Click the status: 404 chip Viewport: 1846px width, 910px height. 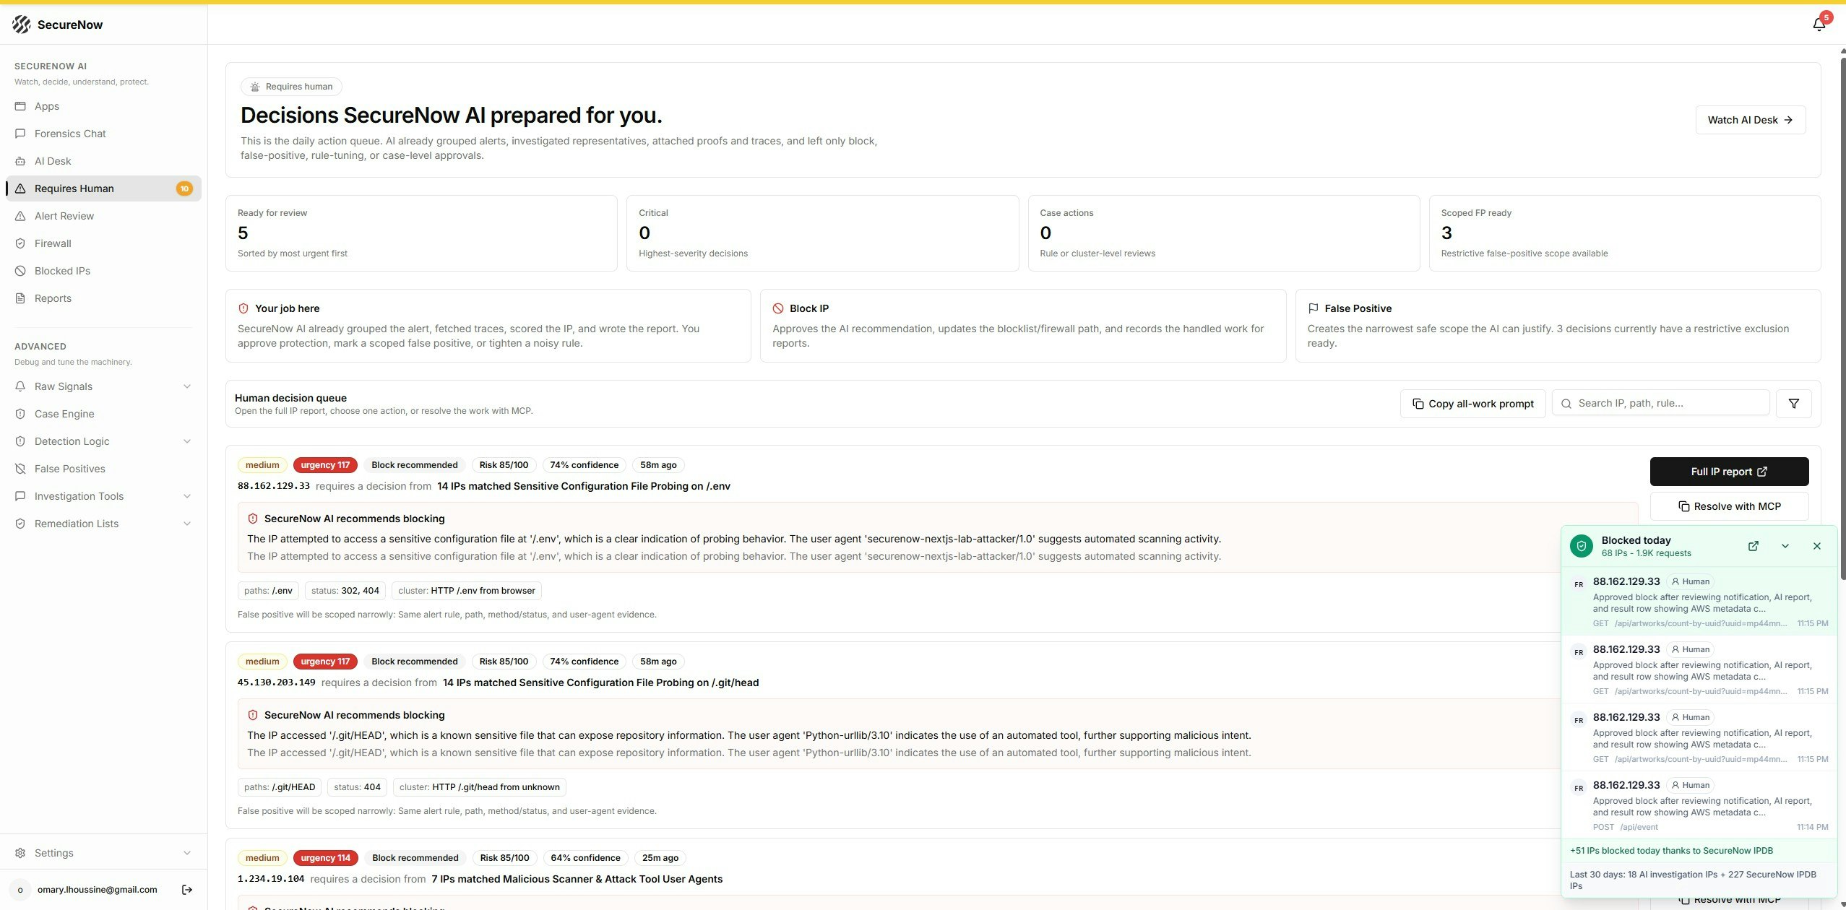tap(357, 787)
